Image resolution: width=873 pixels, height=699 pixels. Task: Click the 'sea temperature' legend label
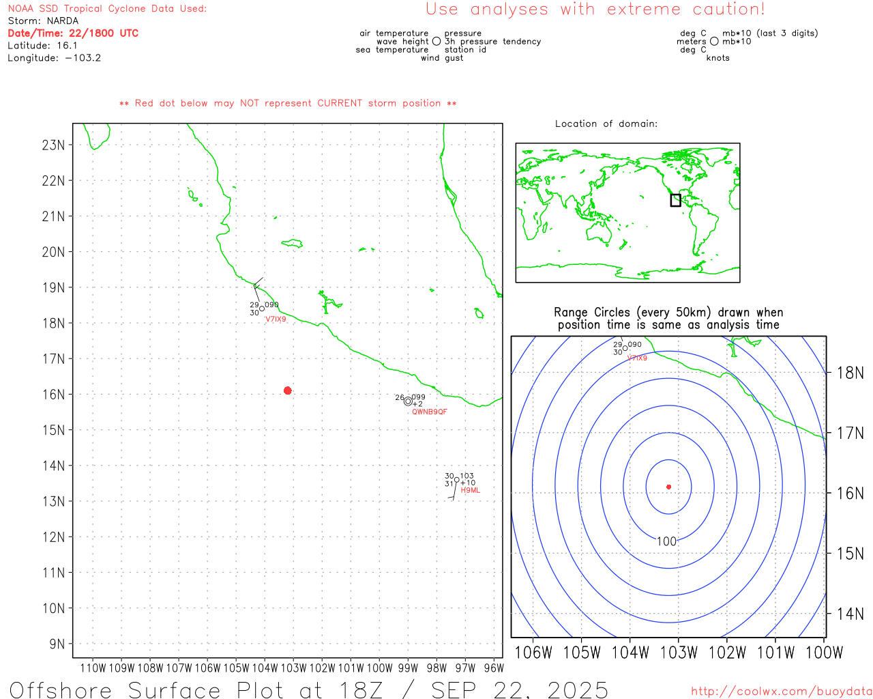(392, 50)
